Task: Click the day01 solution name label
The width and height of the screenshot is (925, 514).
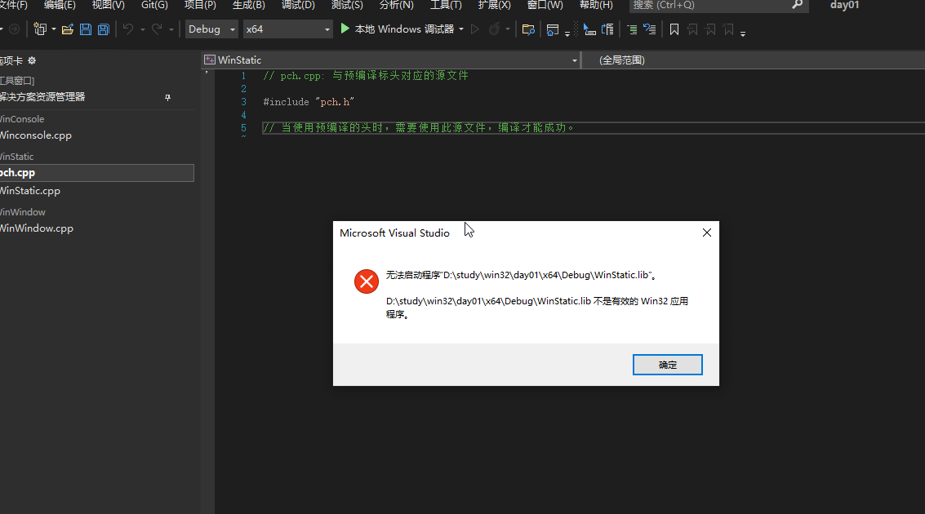Action: (844, 5)
